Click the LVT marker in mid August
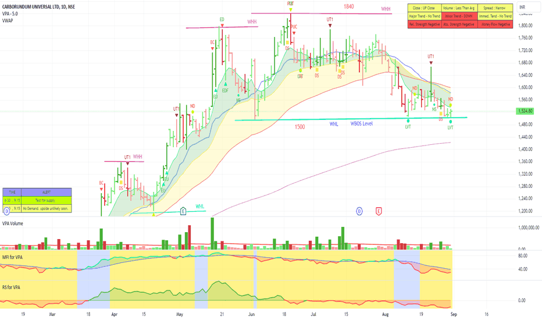Screen dimensions: 542x320 (408, 127)
